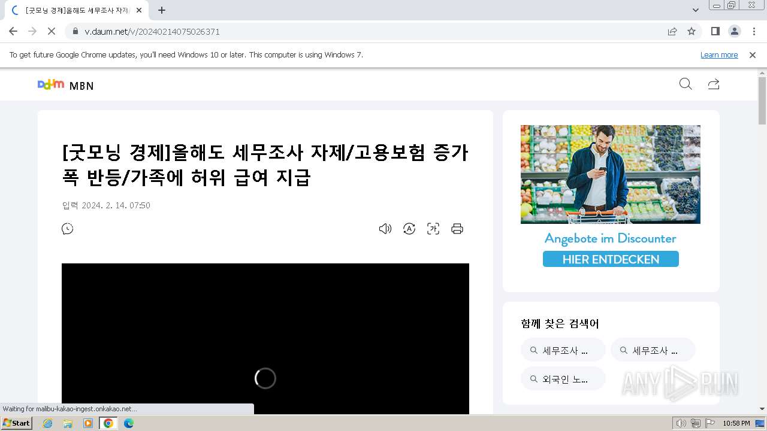Open the network tray icon
The image size is (767, 431).
[x=696, y=423]
